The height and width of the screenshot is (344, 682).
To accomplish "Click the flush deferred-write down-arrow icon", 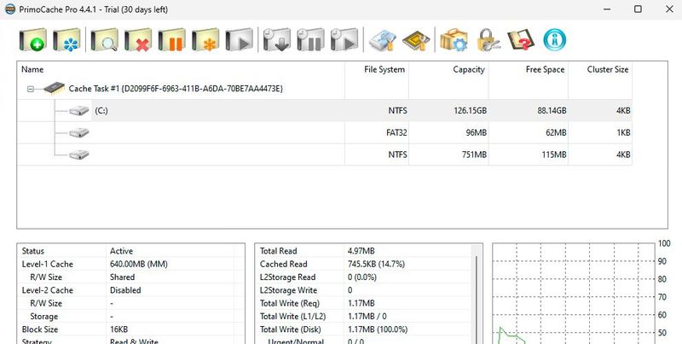I will 276,40.
